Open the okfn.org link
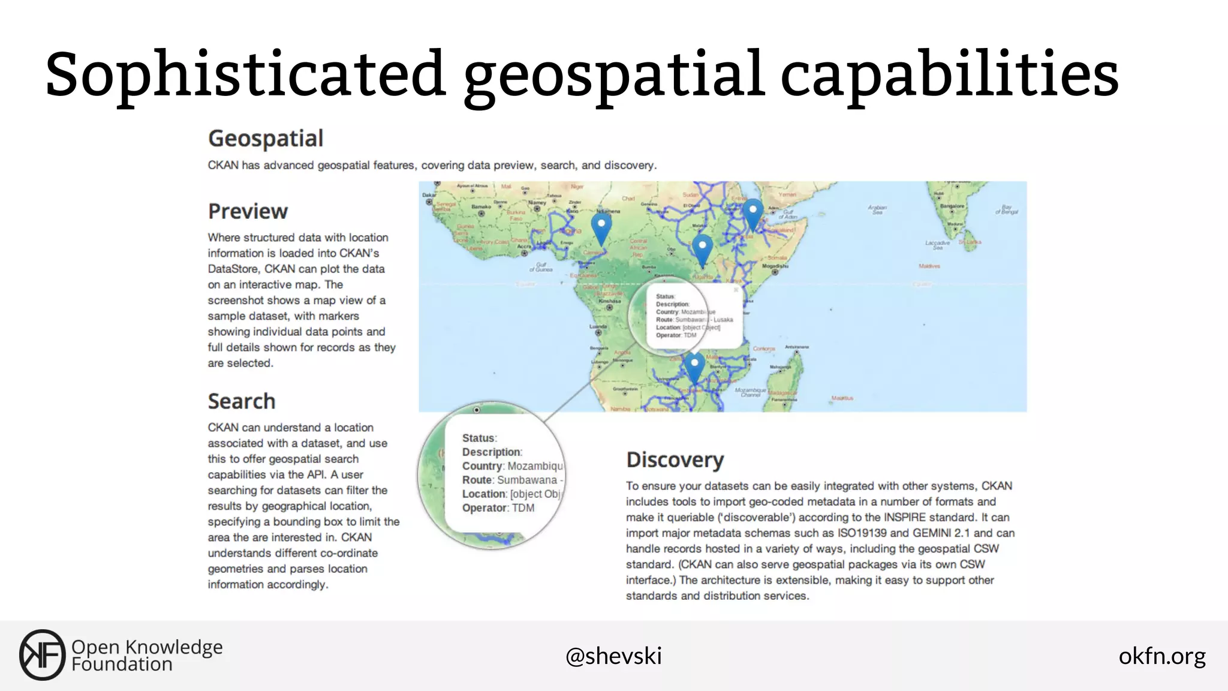This screenshot has height=691, width=1228. tap(1161, 656)
